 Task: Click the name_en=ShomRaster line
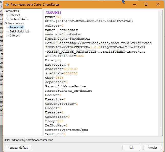tap(64, 34)
